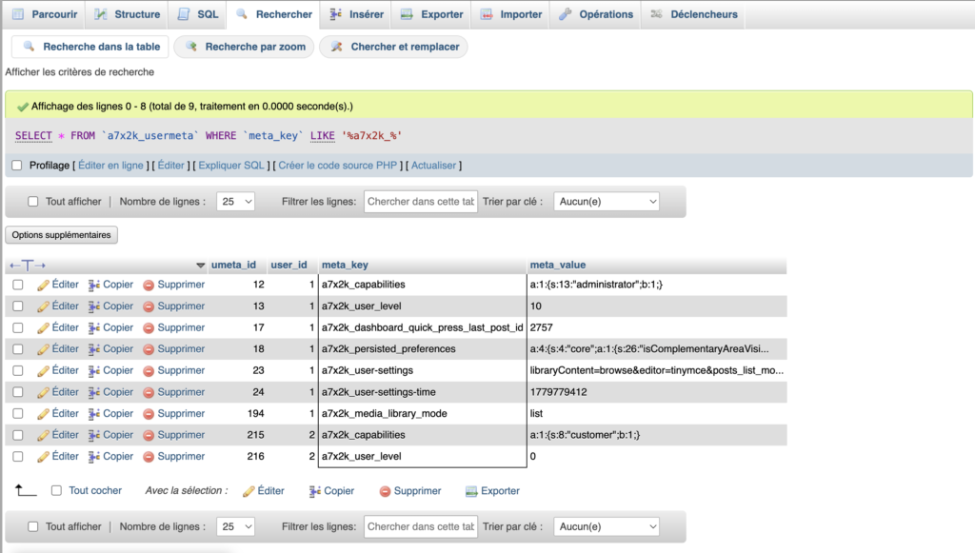975x553 pixels.
Task: Click the icon of Chercher et remplacer
Action: click(336, 47)
